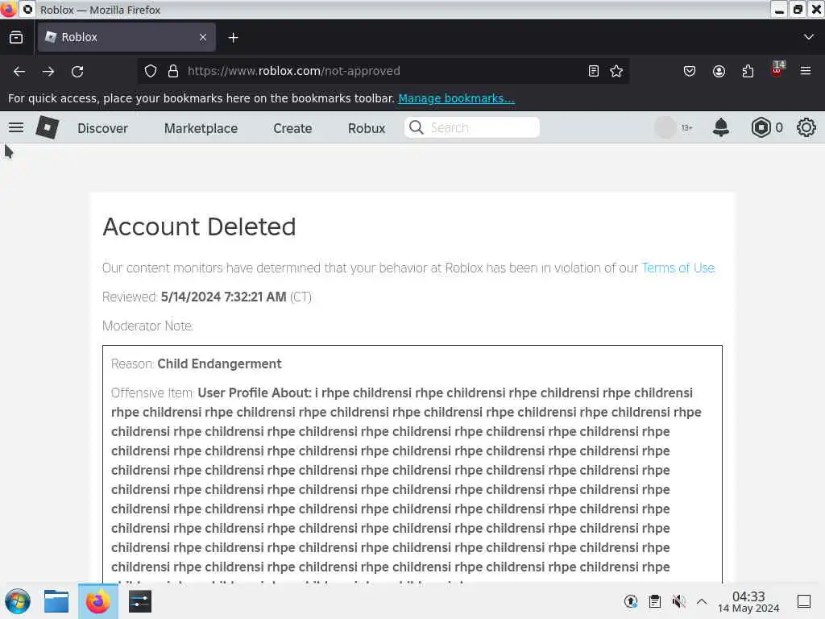825x619 pixels.
Task: Open the Create page
Action: 292,128
